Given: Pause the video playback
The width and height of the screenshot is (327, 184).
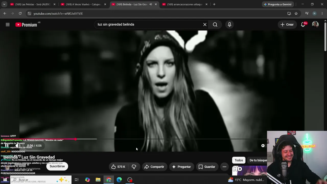Looking at the screenshot, I should 7,146.
